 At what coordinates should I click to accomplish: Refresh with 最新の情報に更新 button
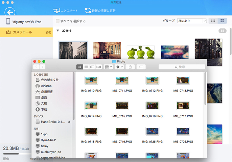[x=100, y=11]
